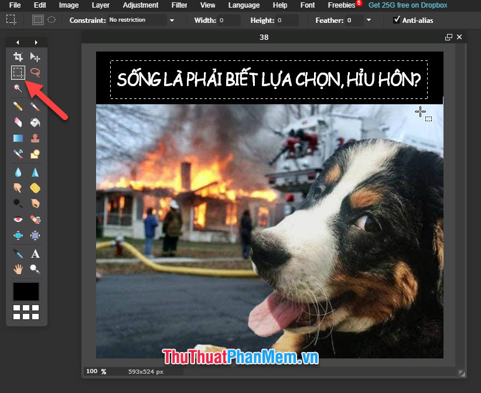Open the Edit menu
This screenshot has width=481, height=393.
click(x=40, y=5)
